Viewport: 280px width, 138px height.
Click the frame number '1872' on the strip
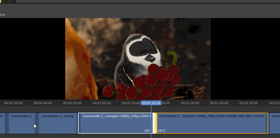(161, 131)
